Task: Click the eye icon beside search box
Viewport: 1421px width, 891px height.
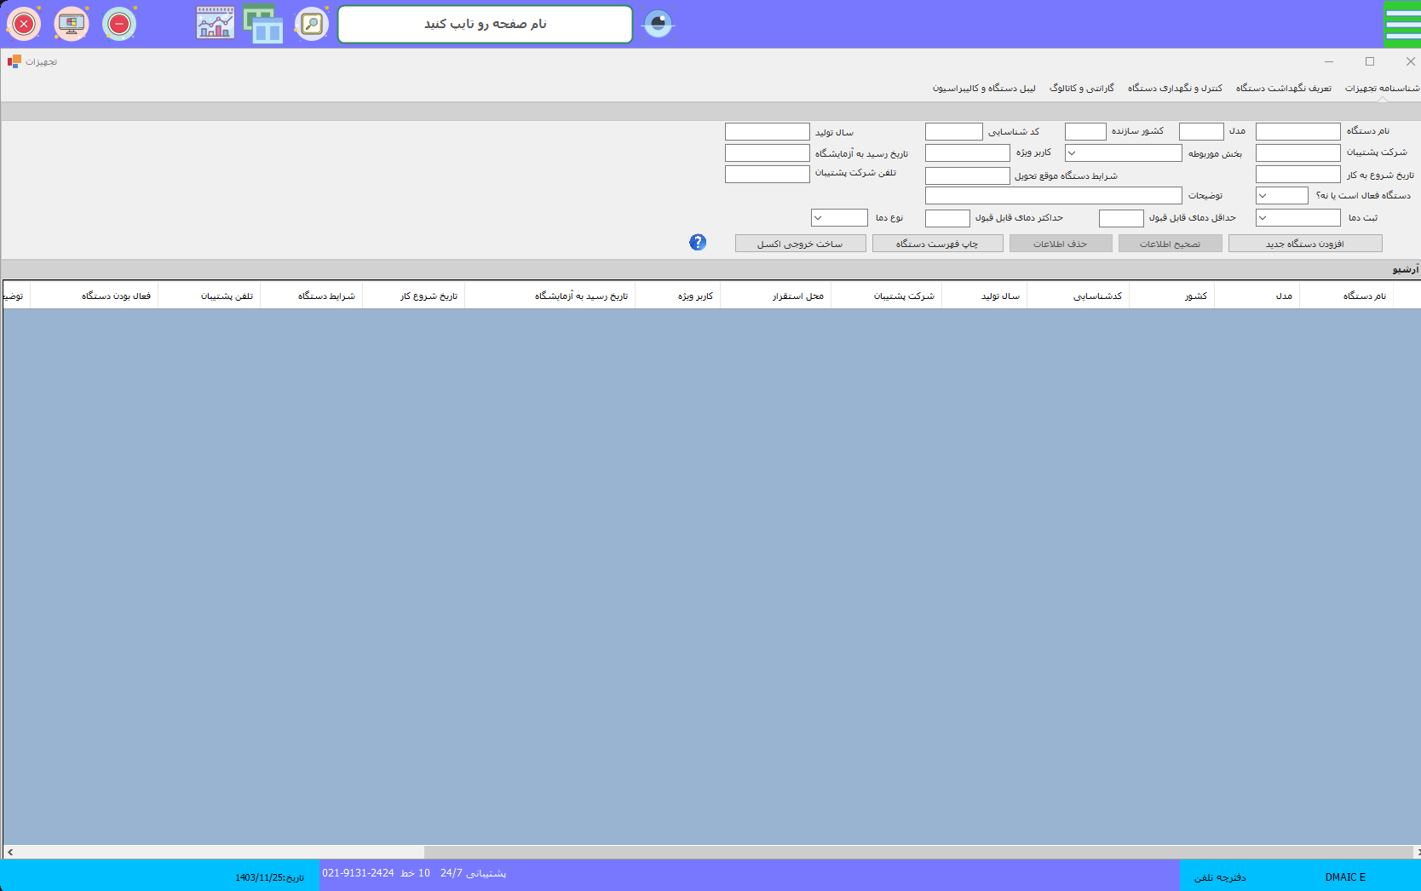Action: 658,24
